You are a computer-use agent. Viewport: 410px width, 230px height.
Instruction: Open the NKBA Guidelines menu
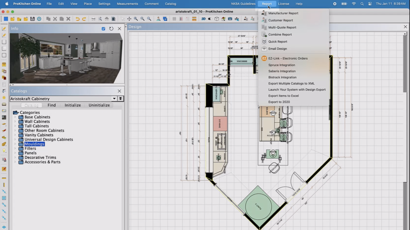(243, 4)
